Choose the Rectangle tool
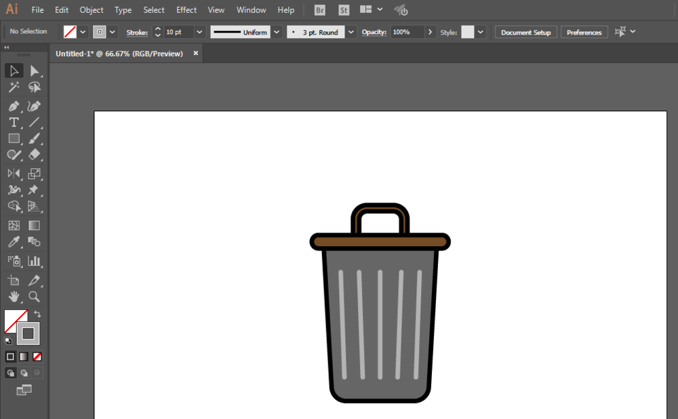The width and height of the screenshot is (678, 419). 14,139
